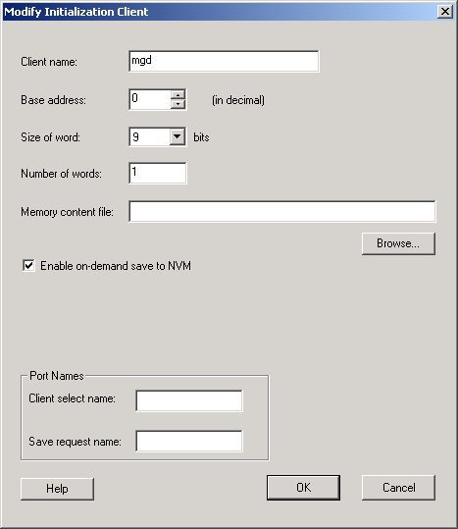Click the Memory content file text box
This screenshot has height=529, width=458.
282,212
